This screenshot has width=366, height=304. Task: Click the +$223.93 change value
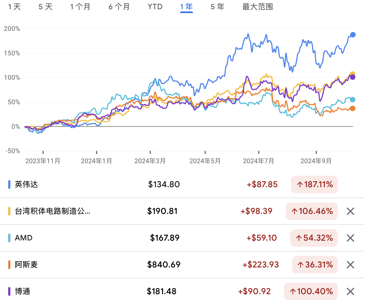[x=261, y=265]
